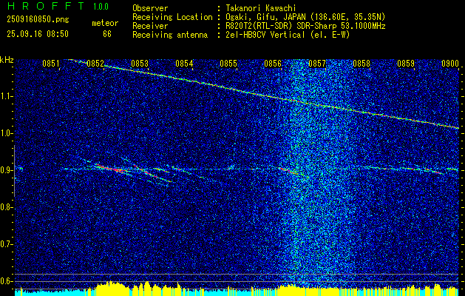Click the 1.0 kHz axis label

[x=5, y=134]
